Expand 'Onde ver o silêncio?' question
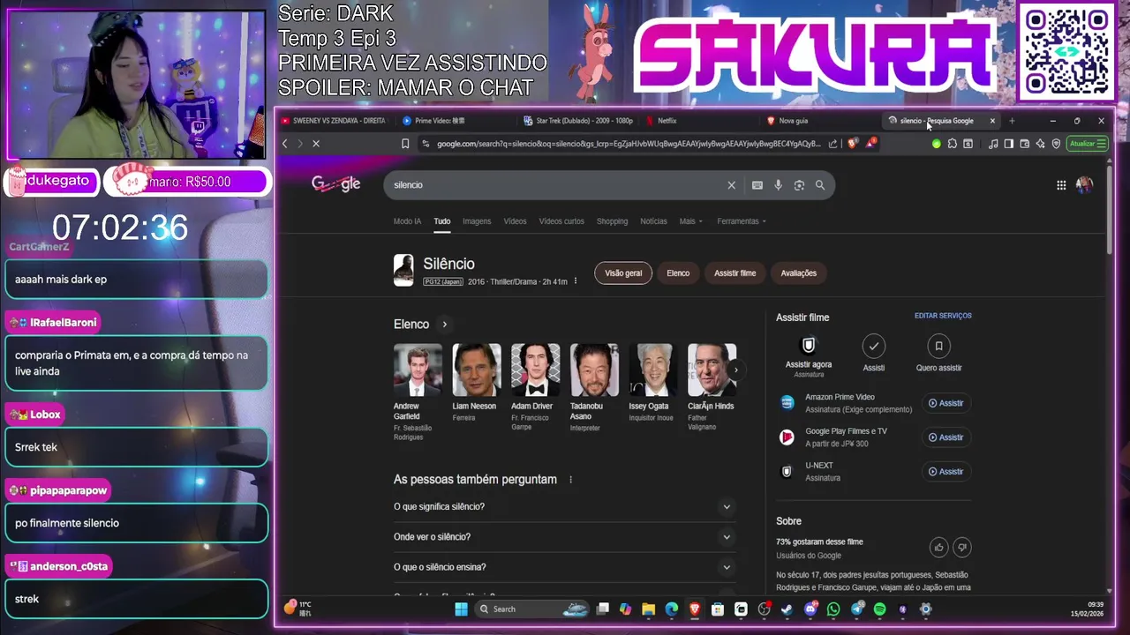The height and width of the screenshot is (635, 1130). 564,537
